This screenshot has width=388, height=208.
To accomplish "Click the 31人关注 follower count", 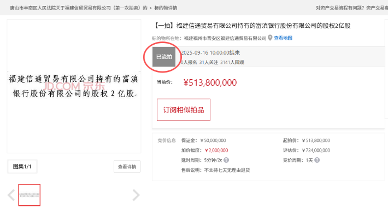I will pos(209,62).
